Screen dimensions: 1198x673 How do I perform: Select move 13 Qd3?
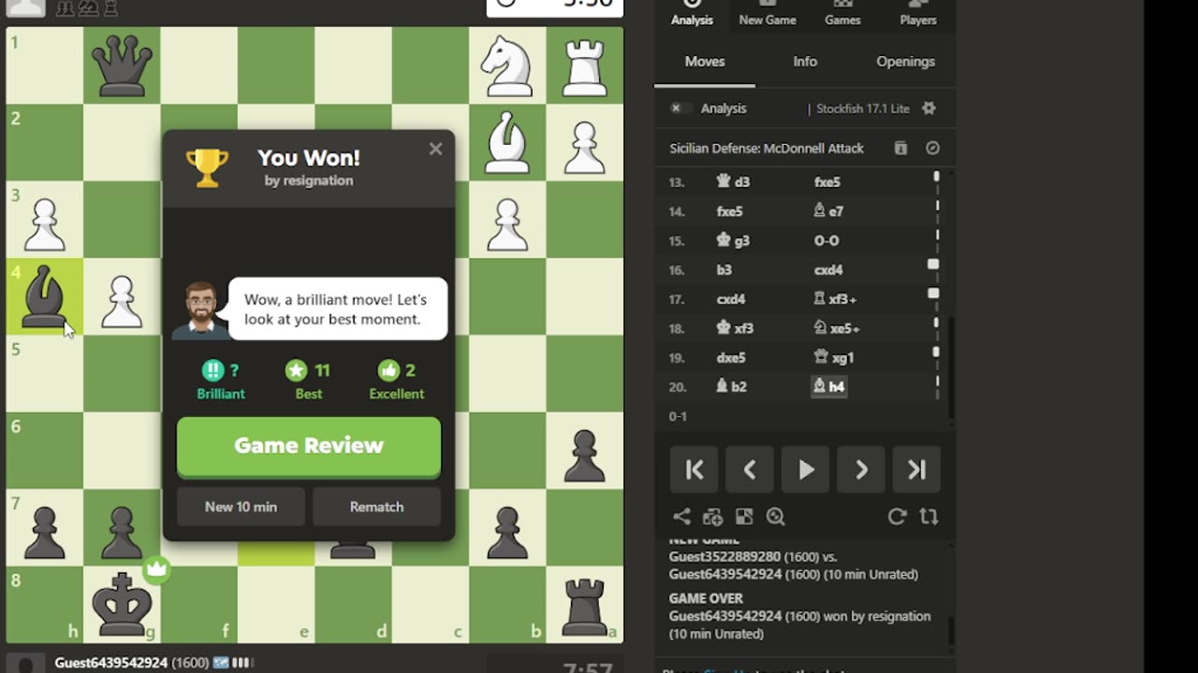[733, 182]
